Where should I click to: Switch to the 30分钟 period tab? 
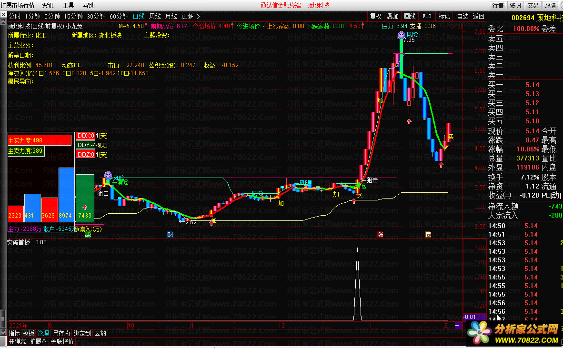(x=96, y=17)
